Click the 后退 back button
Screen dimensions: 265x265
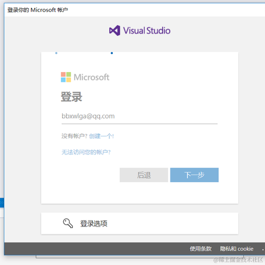[144, 175]
